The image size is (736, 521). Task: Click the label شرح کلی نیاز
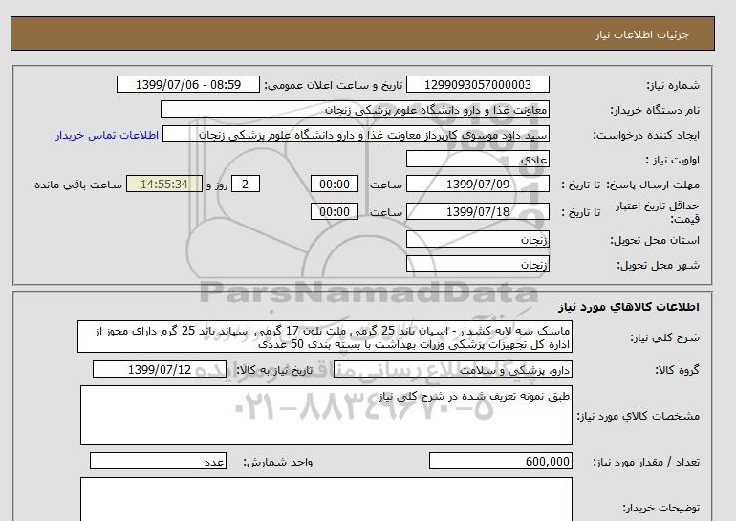point(665,337)
